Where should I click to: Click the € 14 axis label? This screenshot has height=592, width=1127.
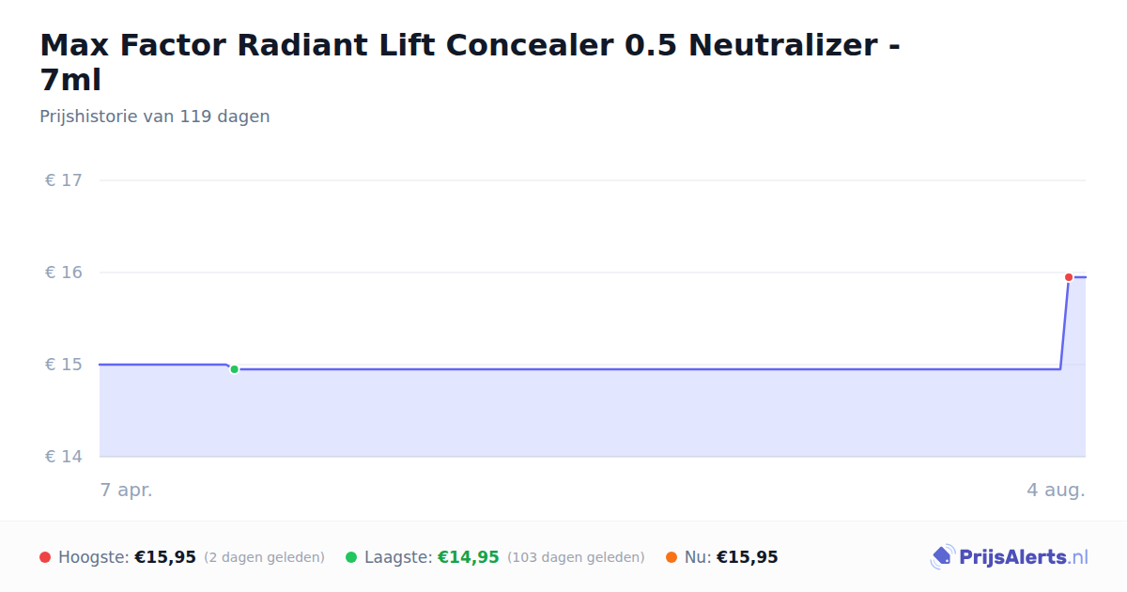[x=64, y=457]
